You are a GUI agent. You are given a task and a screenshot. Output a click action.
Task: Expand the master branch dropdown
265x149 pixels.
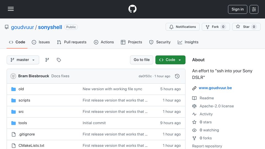click(23, 60)
